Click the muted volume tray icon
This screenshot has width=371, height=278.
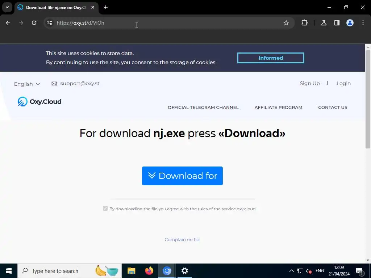[x=309, y=271]
